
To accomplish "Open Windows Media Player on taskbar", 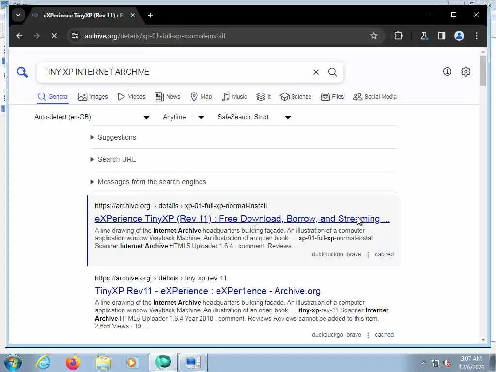I will pos(132,362).
